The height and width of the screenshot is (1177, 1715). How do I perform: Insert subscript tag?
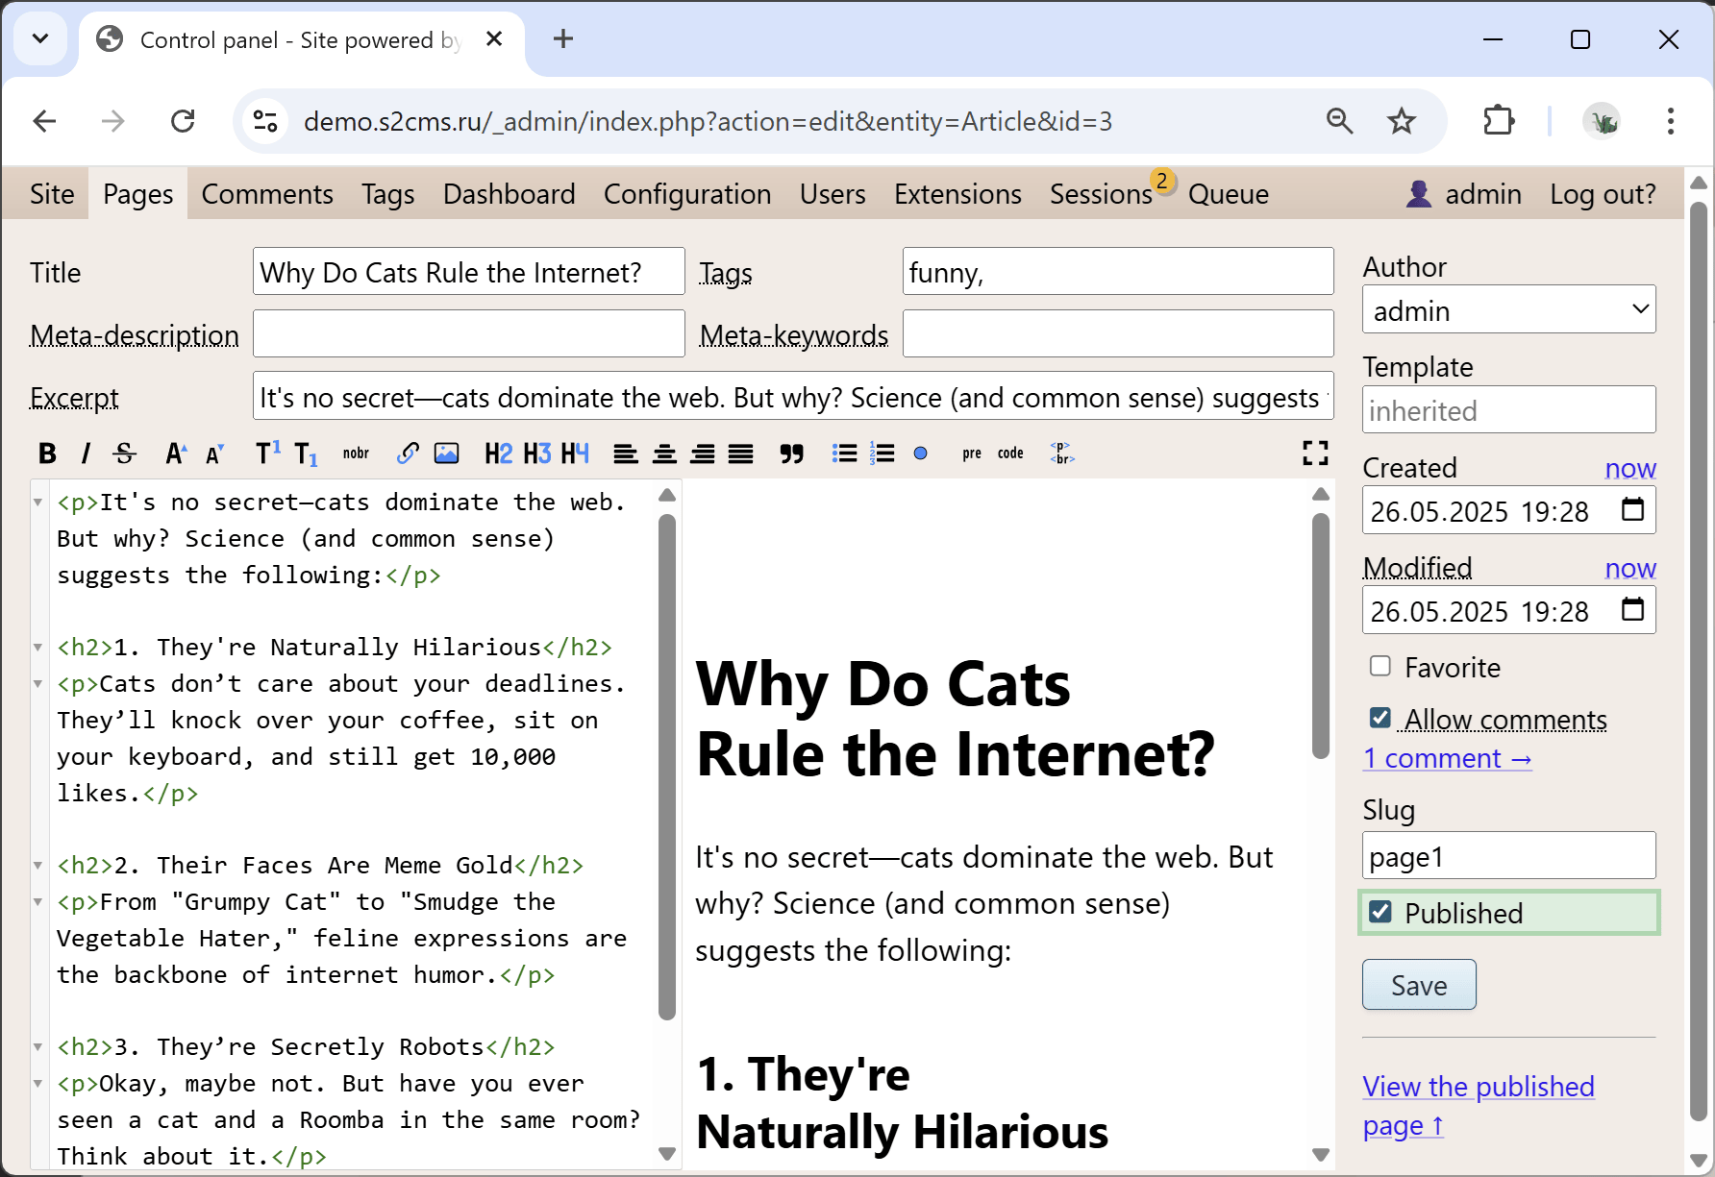(x=306, y=454)
